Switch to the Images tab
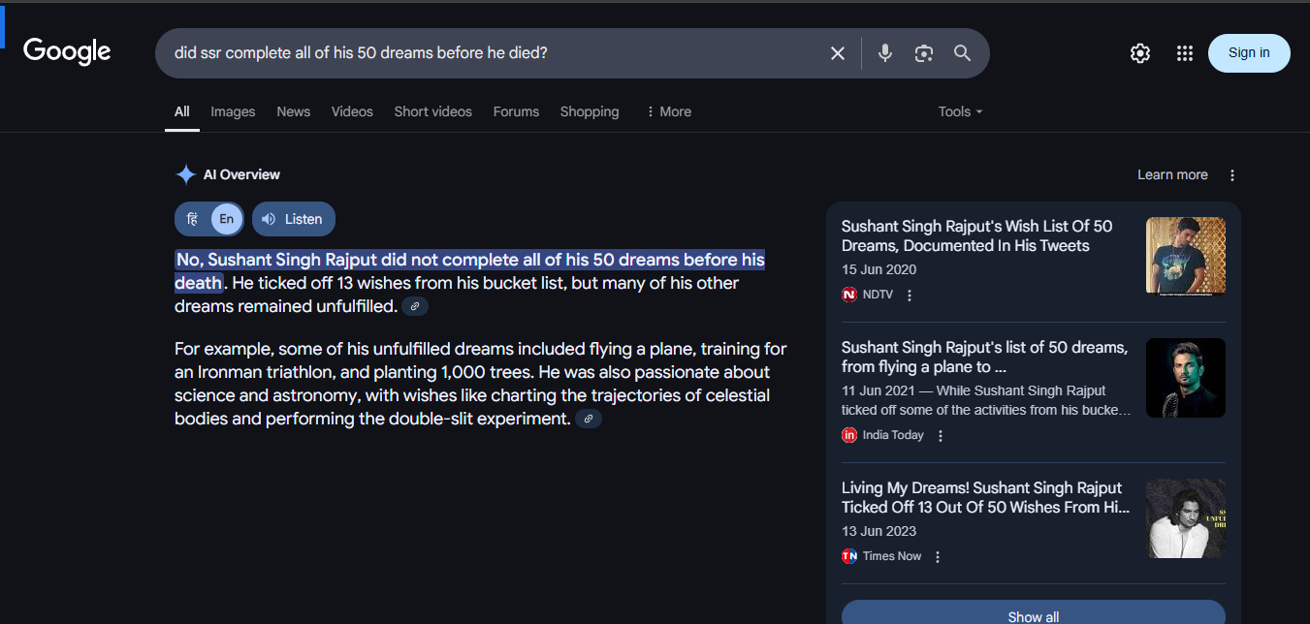 pos(233,111)
